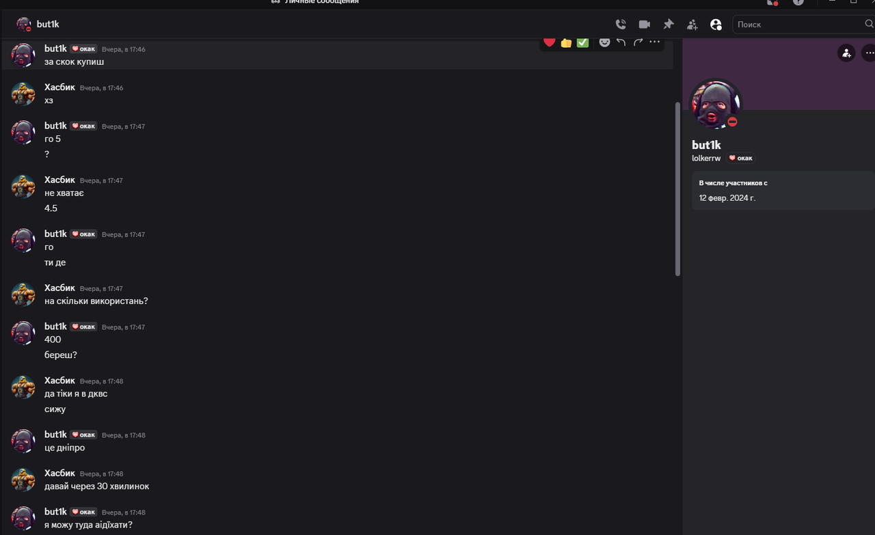Click the message 'ти де'
This screenshot has height=535, width=875.
[55, 262]
